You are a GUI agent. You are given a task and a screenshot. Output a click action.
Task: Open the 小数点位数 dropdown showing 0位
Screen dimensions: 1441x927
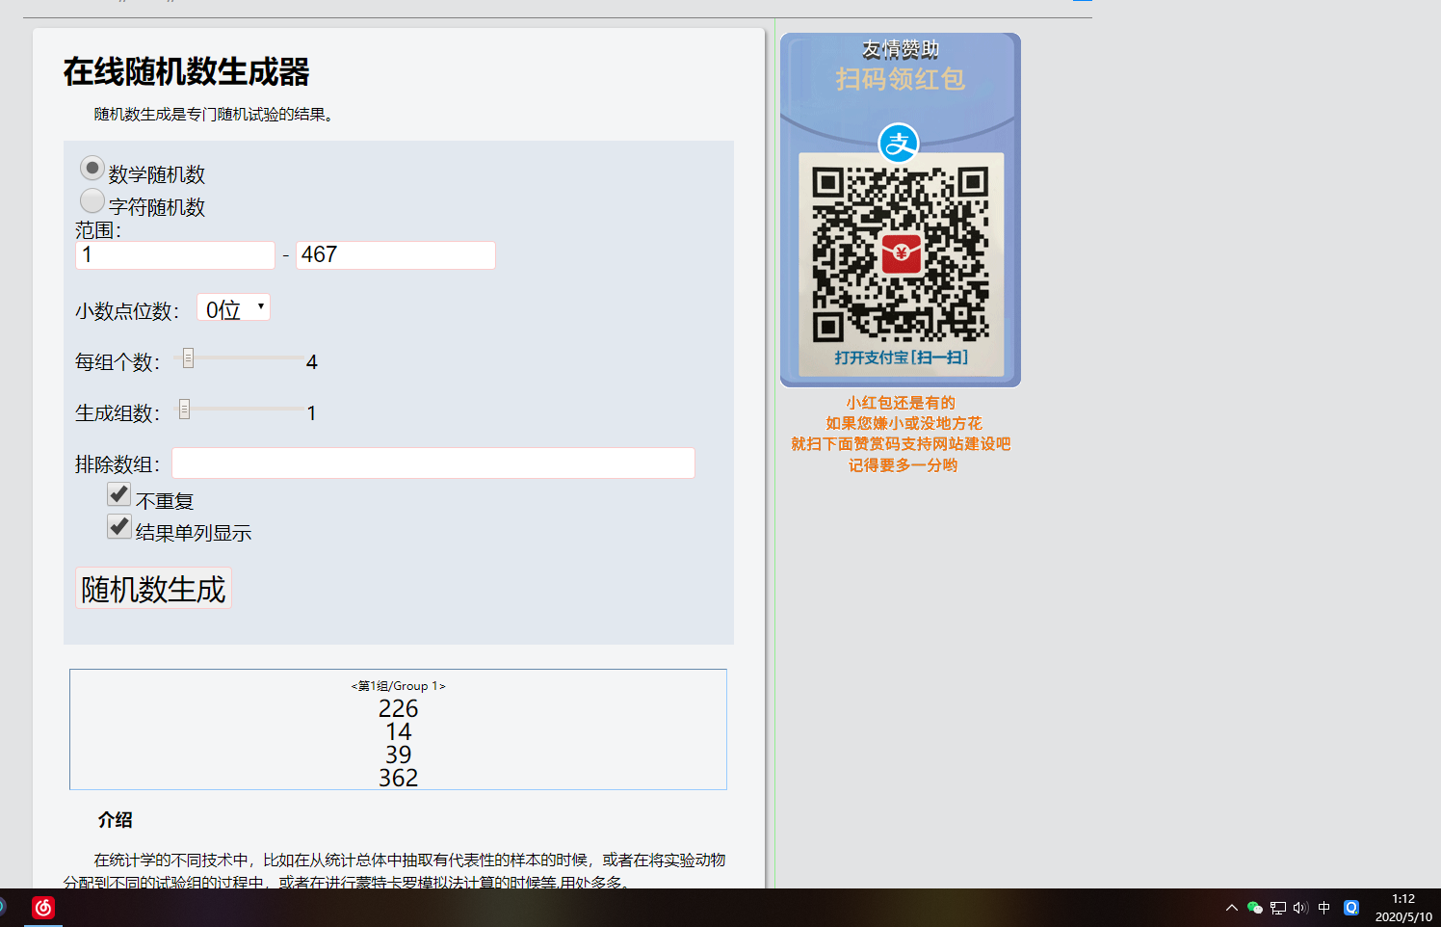pos(234,308)
